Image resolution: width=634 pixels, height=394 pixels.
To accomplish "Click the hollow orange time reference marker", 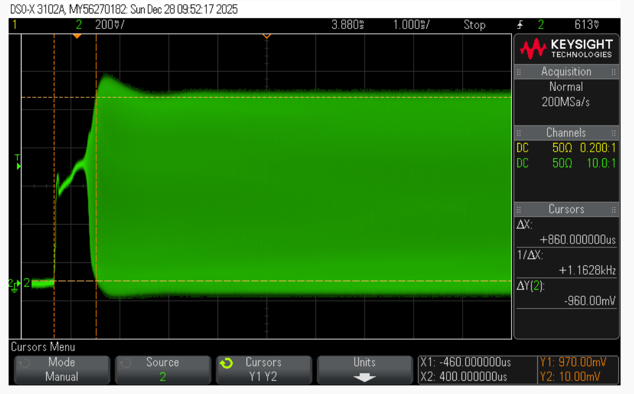I will [266, 37].
